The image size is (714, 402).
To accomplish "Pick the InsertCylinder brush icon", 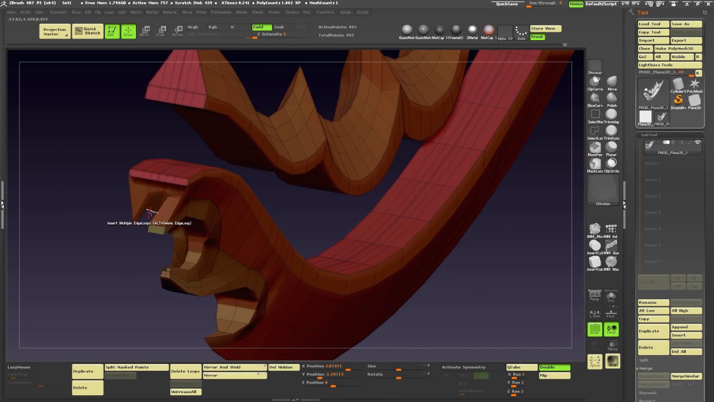I will click(595, 246).
